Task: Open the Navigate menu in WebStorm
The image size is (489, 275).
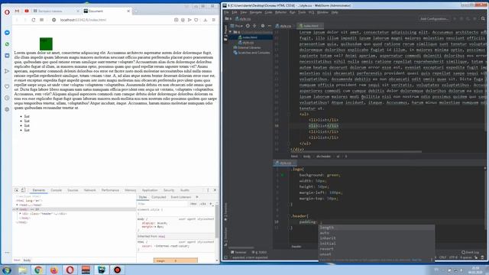Action: (256, 12)
